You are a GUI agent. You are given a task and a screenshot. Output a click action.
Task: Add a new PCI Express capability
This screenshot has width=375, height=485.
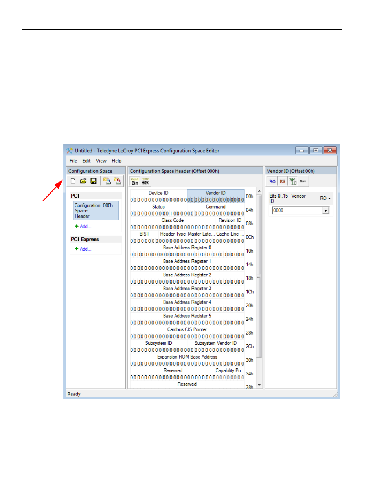pos(83,249)
